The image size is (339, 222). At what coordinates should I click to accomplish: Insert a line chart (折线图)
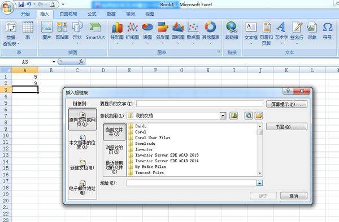132,33
